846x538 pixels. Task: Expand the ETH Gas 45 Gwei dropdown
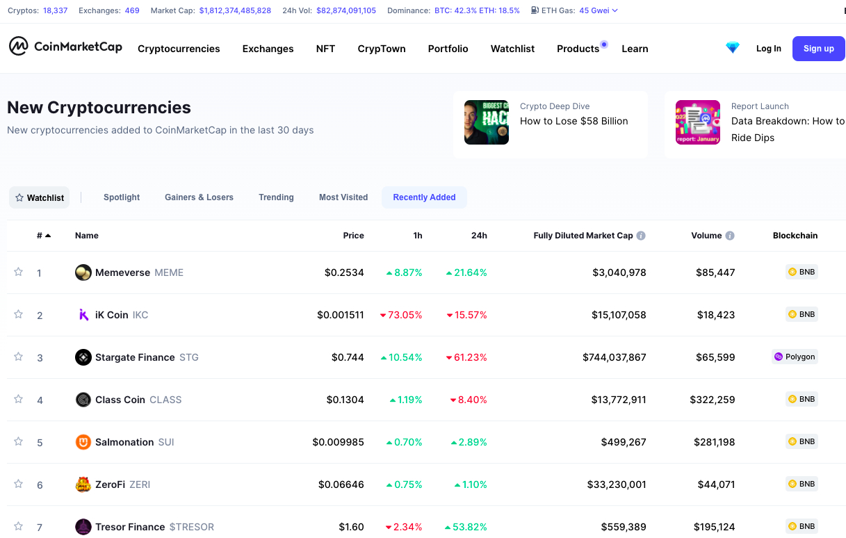[599, 10]
